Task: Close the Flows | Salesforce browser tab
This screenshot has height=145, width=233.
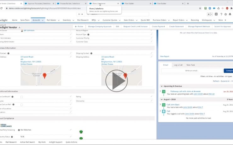Action: coord(118,3)
